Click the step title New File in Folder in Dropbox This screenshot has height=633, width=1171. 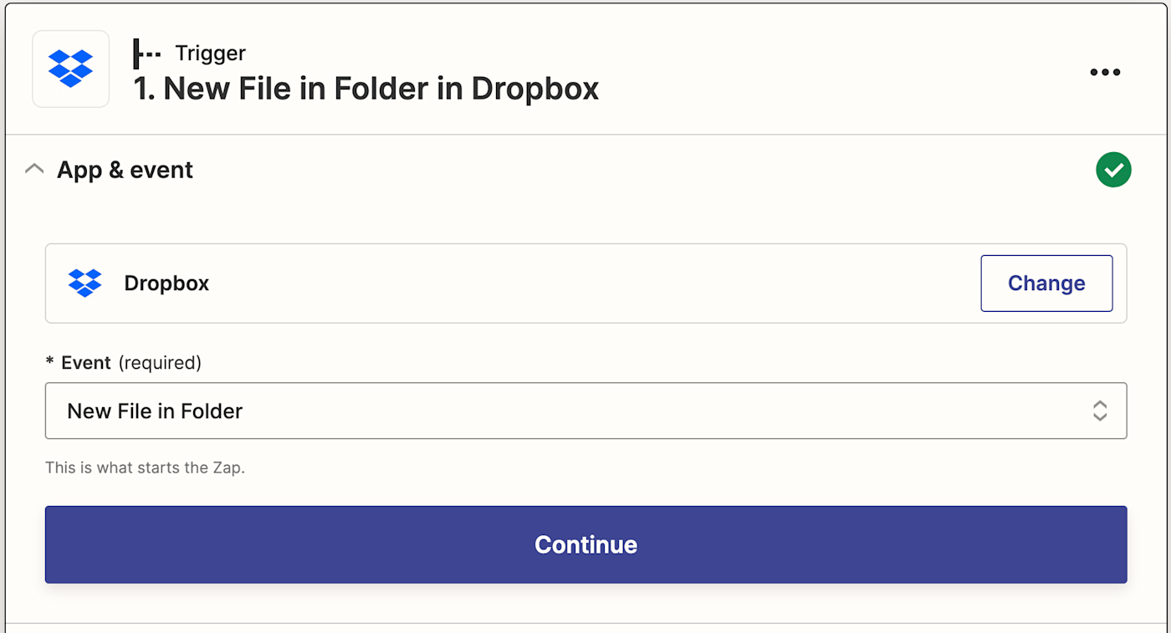click(366, 89)
